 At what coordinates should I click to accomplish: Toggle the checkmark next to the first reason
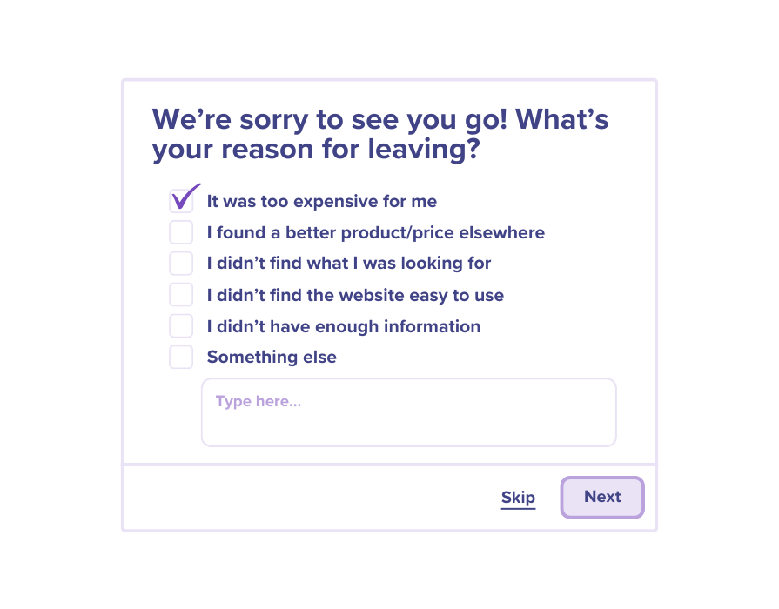(x=181, y=199)
